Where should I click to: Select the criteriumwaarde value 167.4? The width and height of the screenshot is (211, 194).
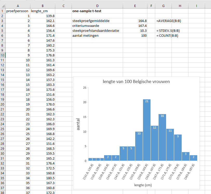tap(135, 26)
